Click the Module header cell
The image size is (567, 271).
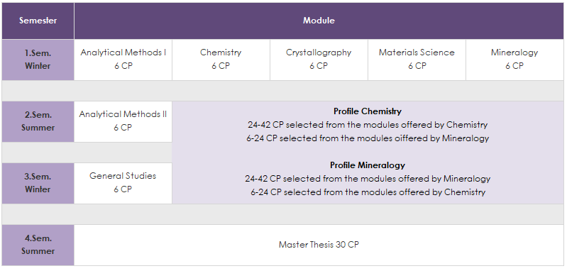319,21
